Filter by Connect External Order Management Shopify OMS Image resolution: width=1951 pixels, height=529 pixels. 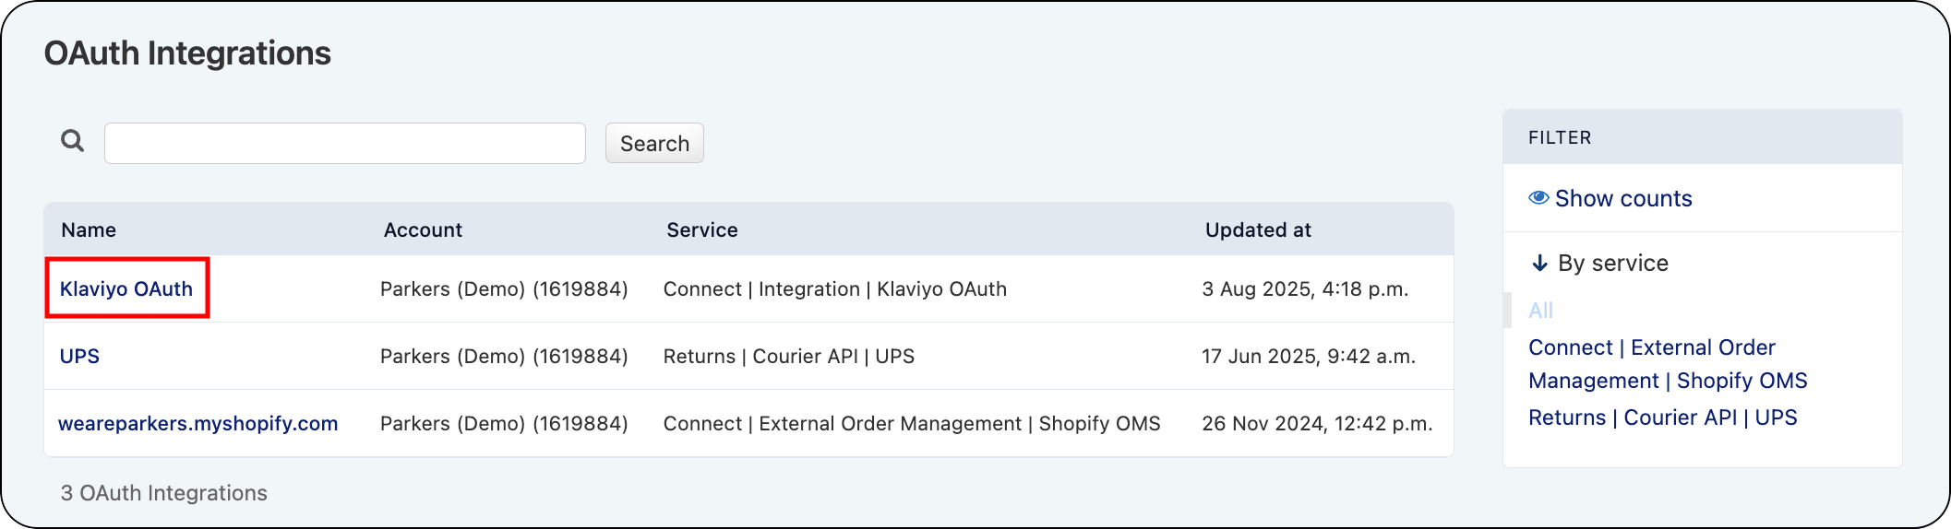(x=1668, y=364)
